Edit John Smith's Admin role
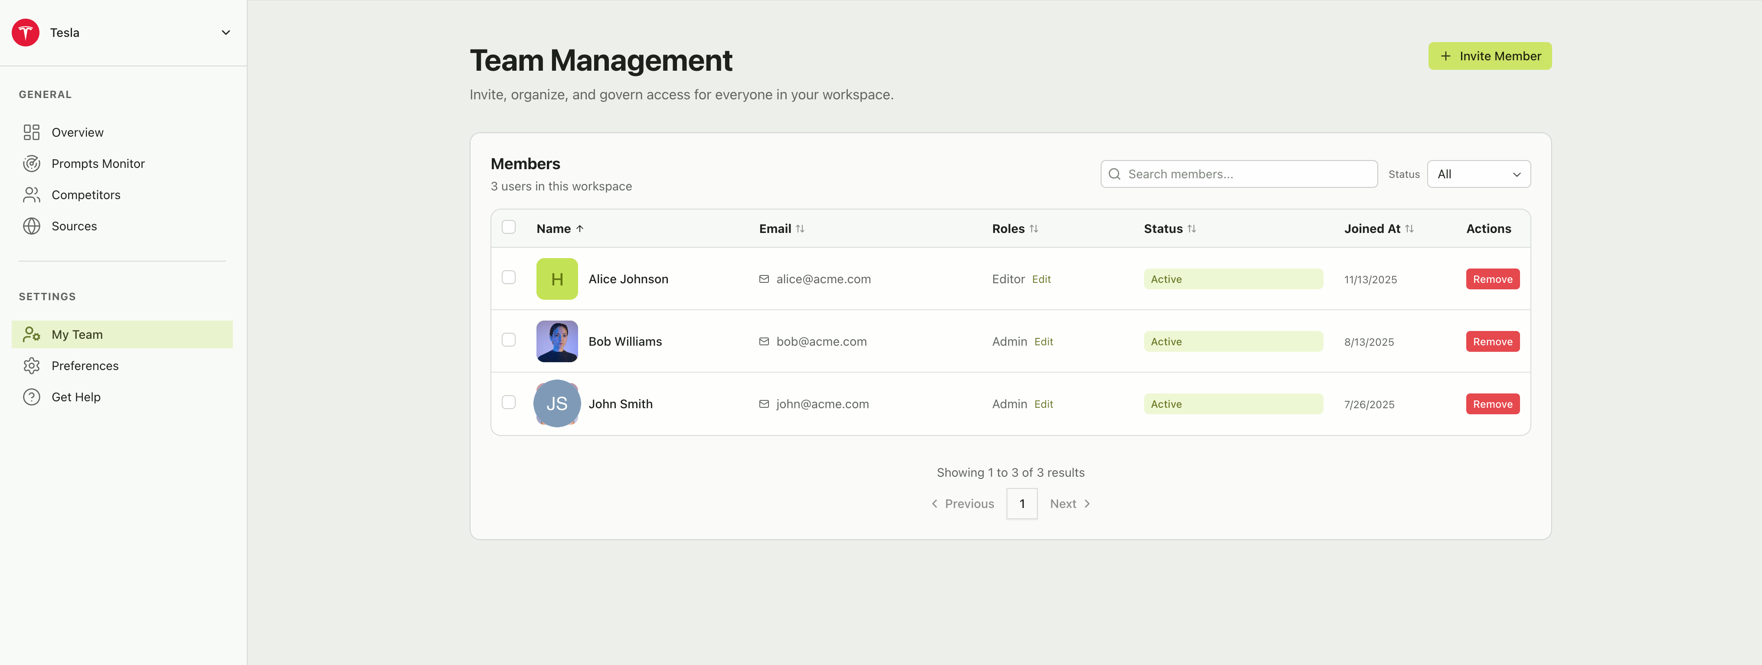The image size is (1762, 665). pyautogui.click(x=1044, y=404)
